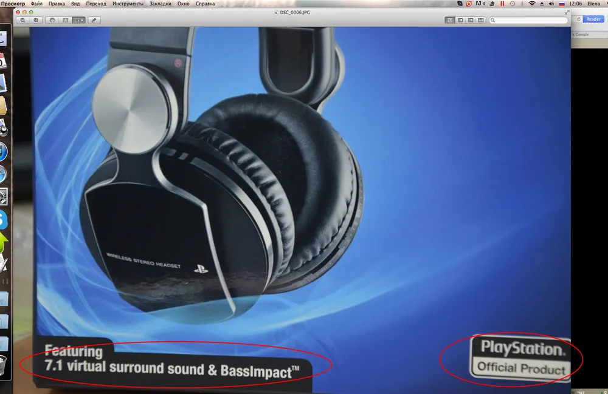Reload page in Safari window
Image resolution: width=608 pixels, height=394 pixels.
579,19
